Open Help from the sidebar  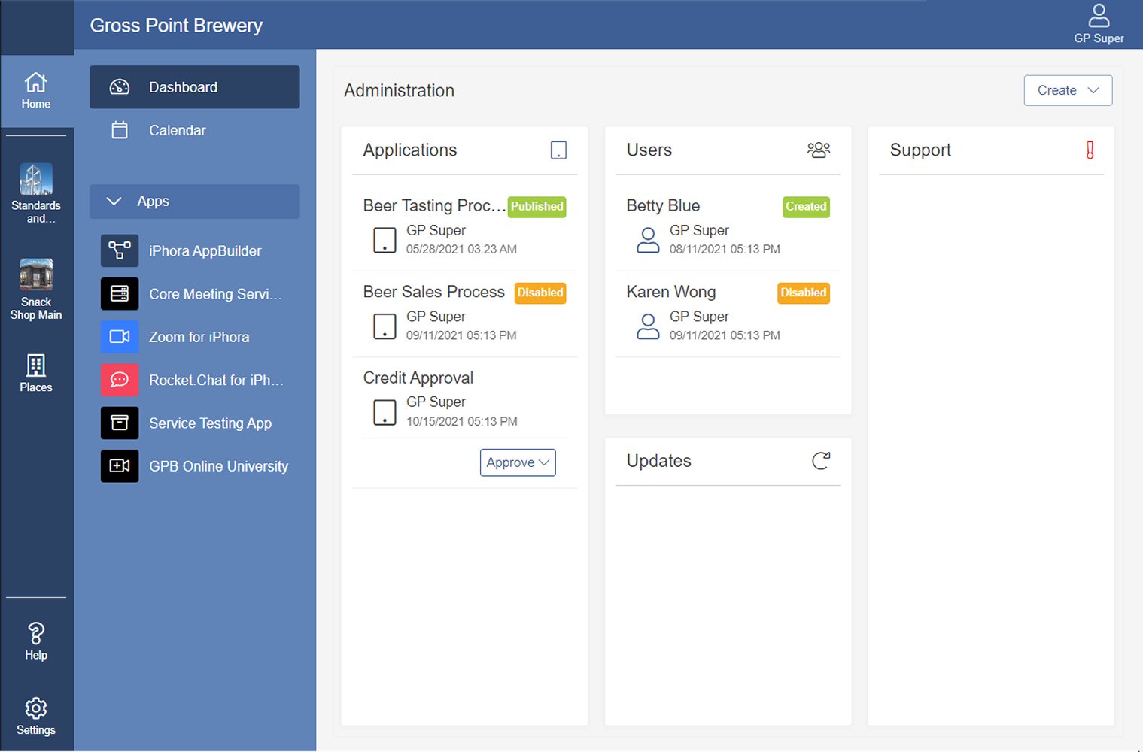36,641
